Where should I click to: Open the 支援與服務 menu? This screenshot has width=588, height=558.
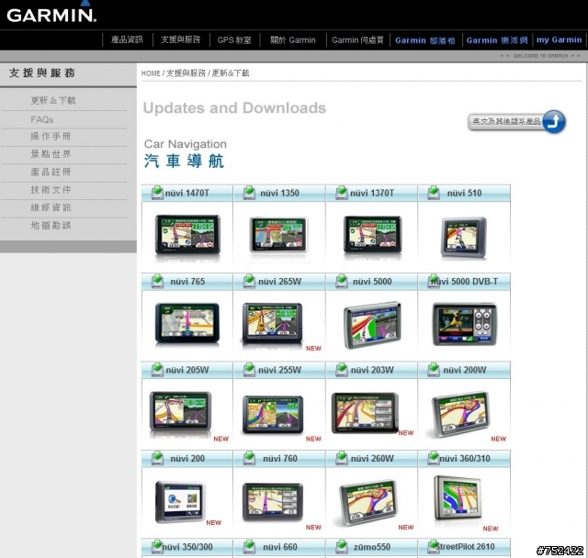click(180, 39)
